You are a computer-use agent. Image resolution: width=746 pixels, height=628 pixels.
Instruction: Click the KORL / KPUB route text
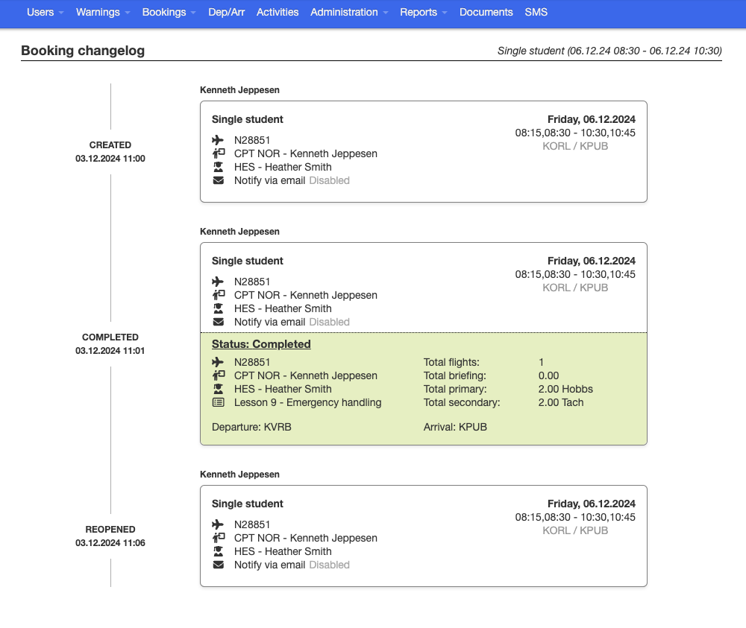pyautogui.click(x=575, y=146)
